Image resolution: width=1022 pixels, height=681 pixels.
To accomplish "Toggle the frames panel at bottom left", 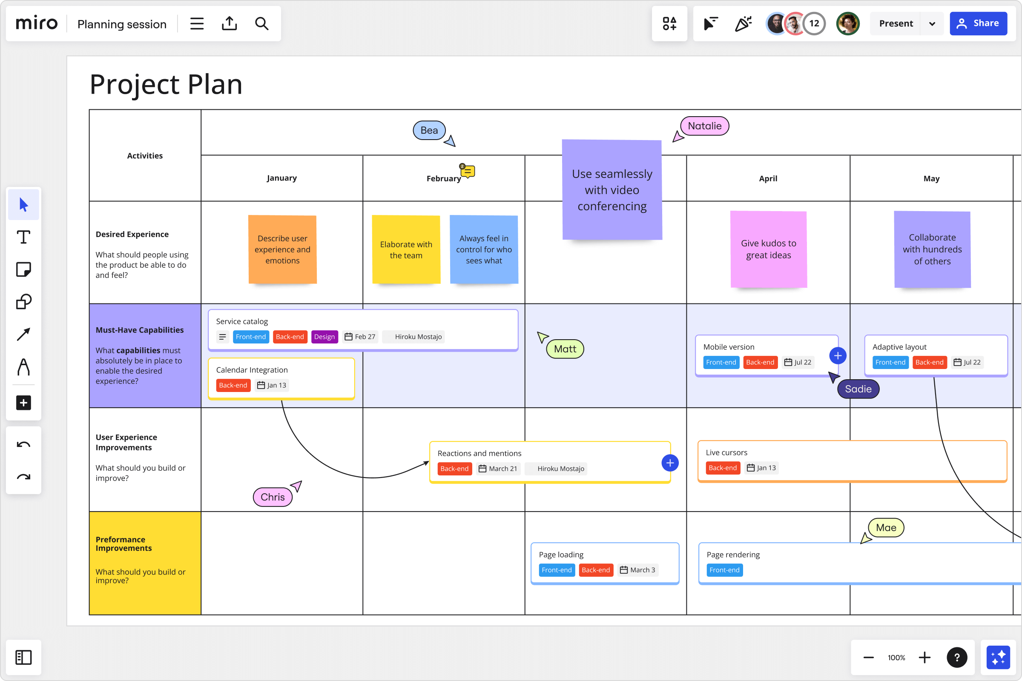I will [x=23, y=657].
